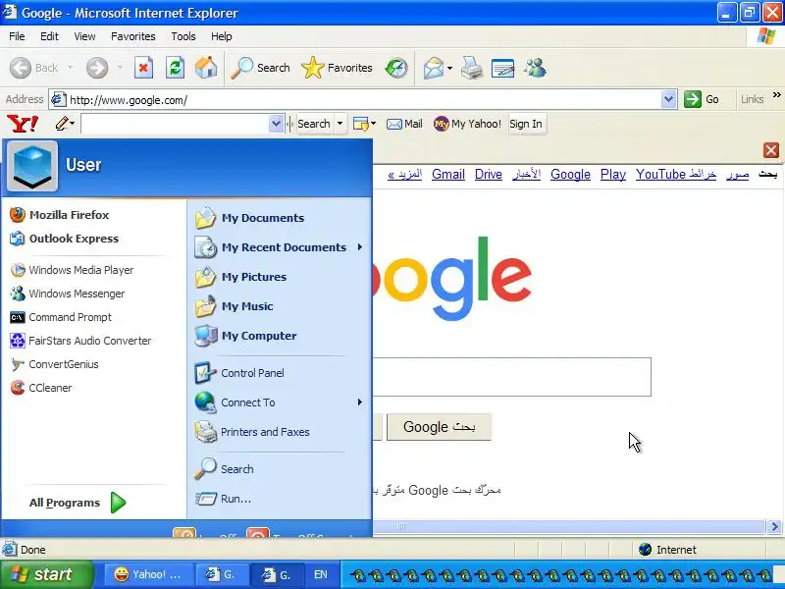Open the Tools menu
785x589 pixels.
(x=183, y=36)
